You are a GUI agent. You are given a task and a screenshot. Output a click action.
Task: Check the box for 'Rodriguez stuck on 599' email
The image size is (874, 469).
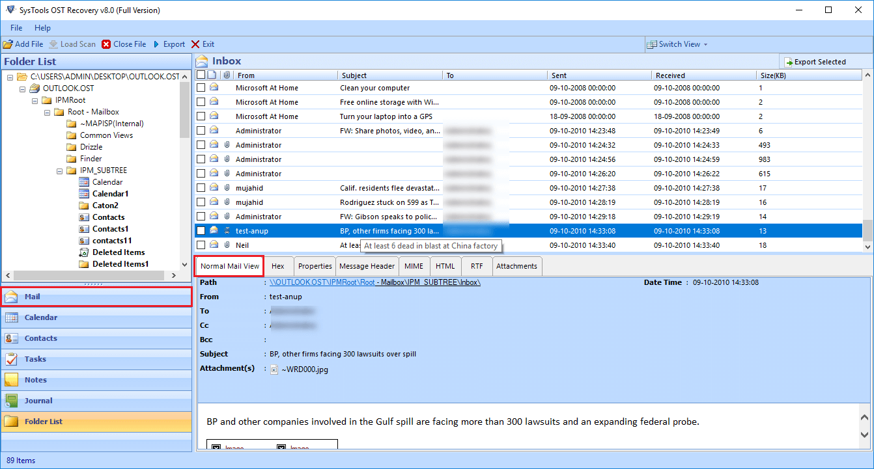201,202
